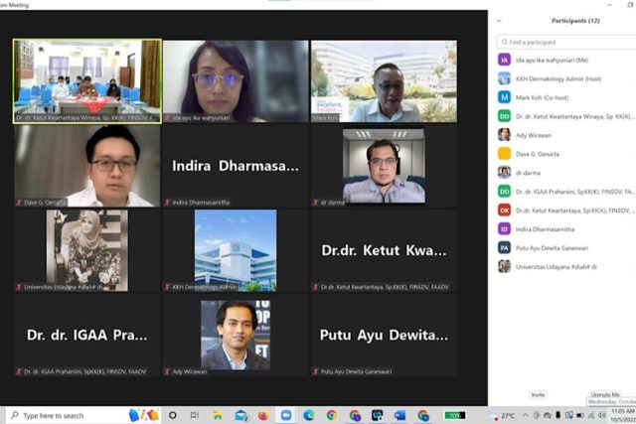Image resolution: width=636 pixels, height=424 pixels.
Task: Select the conference room video tile of Ketut Kwartantaya Winaya
Action: pos(87,81)
